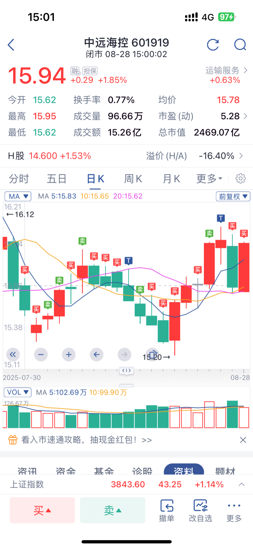Tap the 改自选 watchlist icon

pos(200,510)
